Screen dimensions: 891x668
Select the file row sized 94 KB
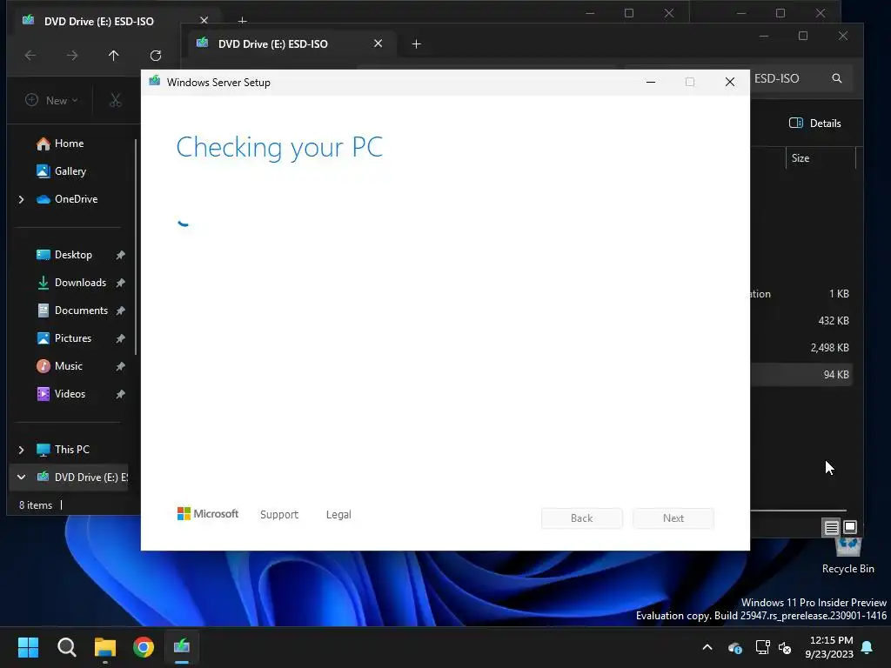click(801, 374)
